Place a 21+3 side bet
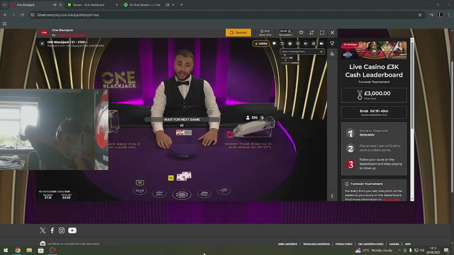The width and height of the screenshot is (454, 255). [x=140, y=191]
